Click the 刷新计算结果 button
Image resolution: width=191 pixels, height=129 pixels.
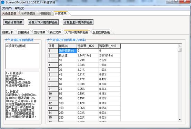(13, 22)
